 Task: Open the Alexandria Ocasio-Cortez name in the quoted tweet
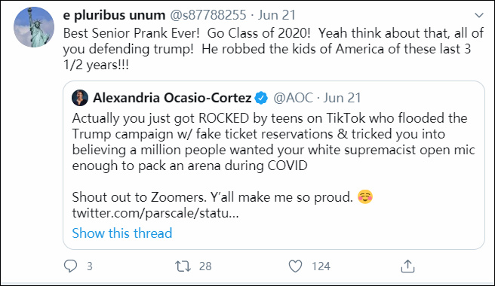pos(172,98)
